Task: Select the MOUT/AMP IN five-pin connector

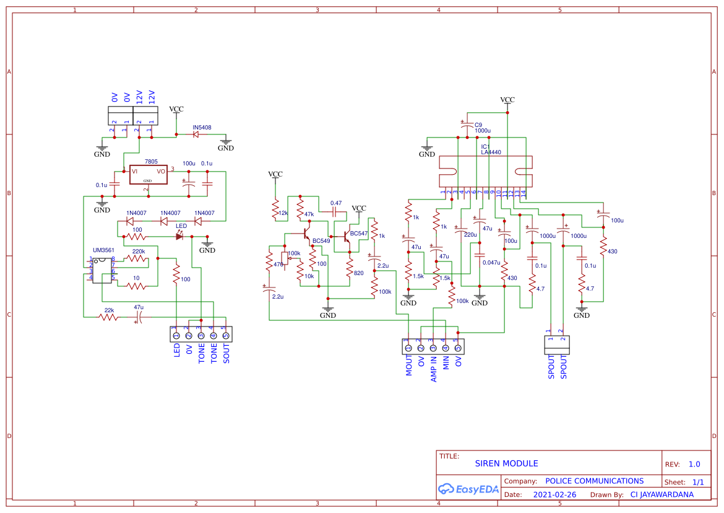Action: [x=433, y=346]
